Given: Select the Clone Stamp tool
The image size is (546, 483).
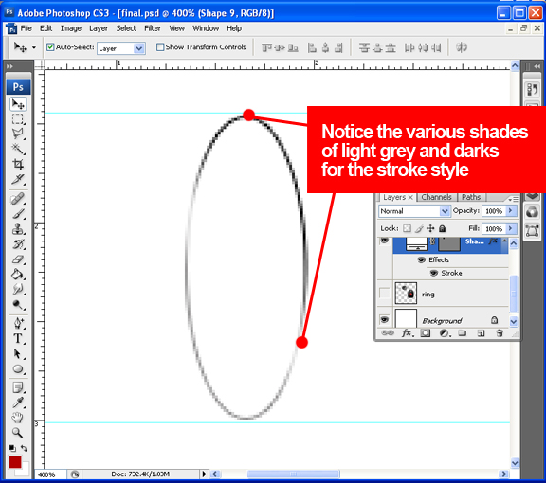Looking at the screenshot, I should 18,229.
